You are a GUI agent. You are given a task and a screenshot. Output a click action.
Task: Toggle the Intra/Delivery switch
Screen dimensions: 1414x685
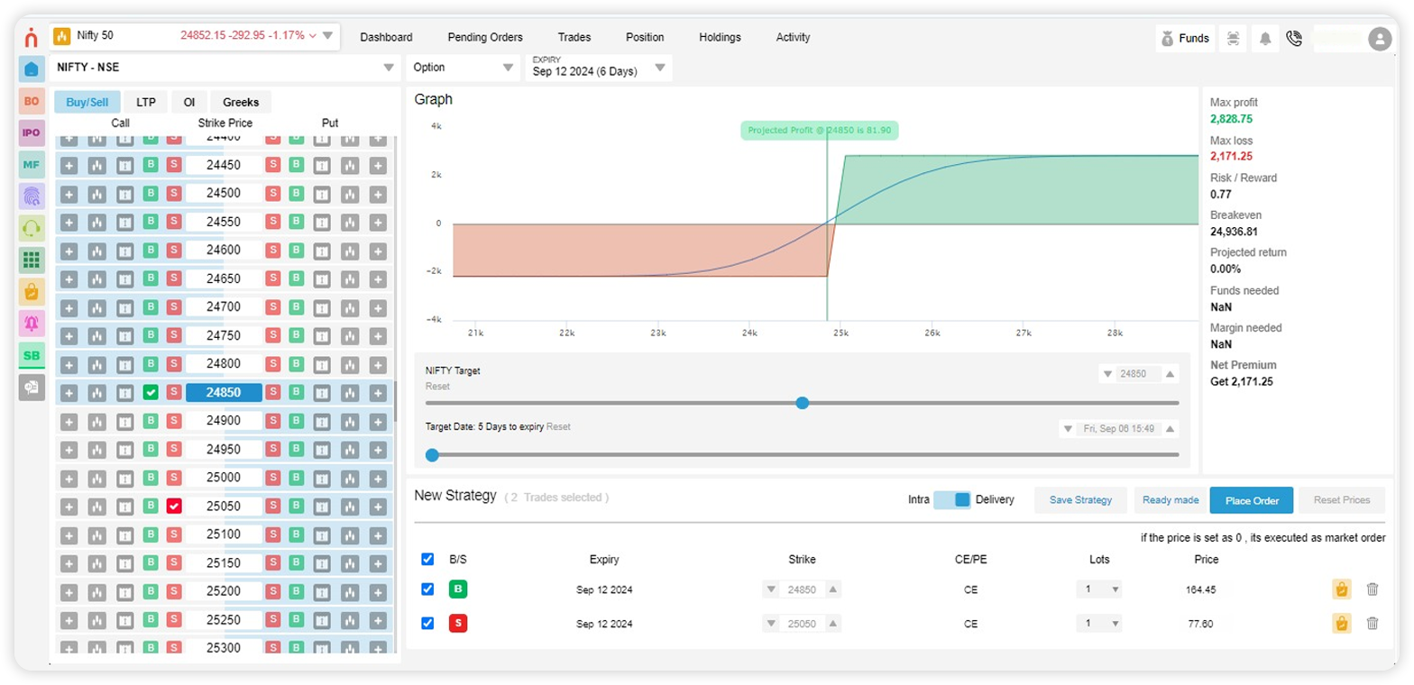tap(952, 499)
